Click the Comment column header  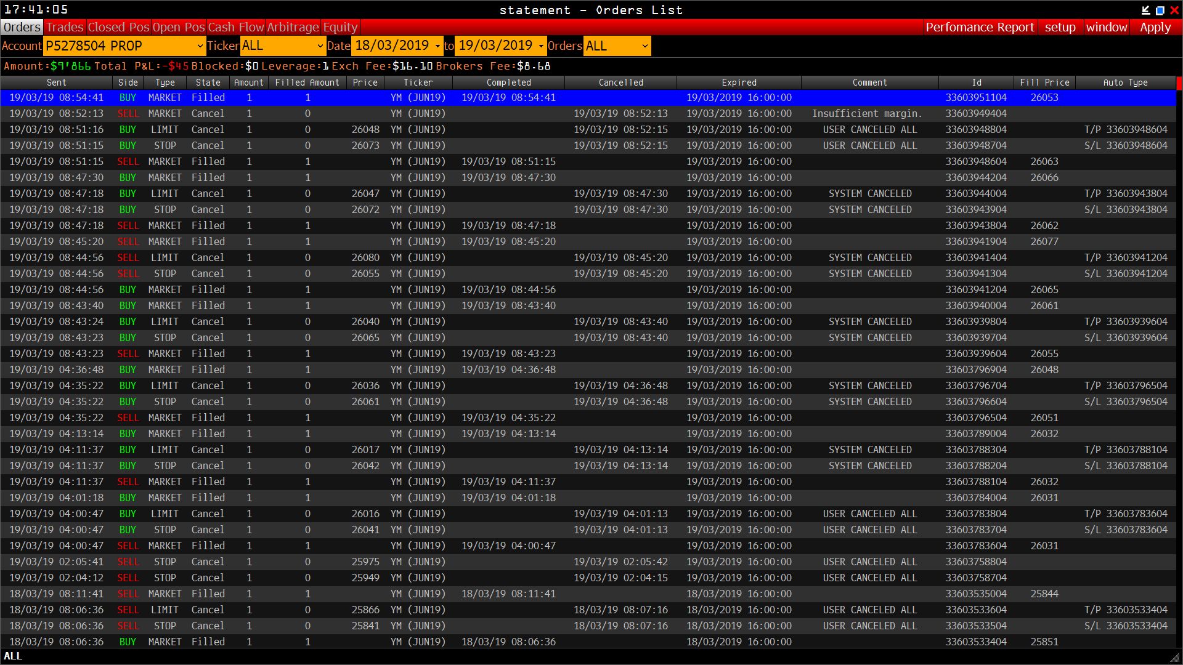click(x=870, y=83)
